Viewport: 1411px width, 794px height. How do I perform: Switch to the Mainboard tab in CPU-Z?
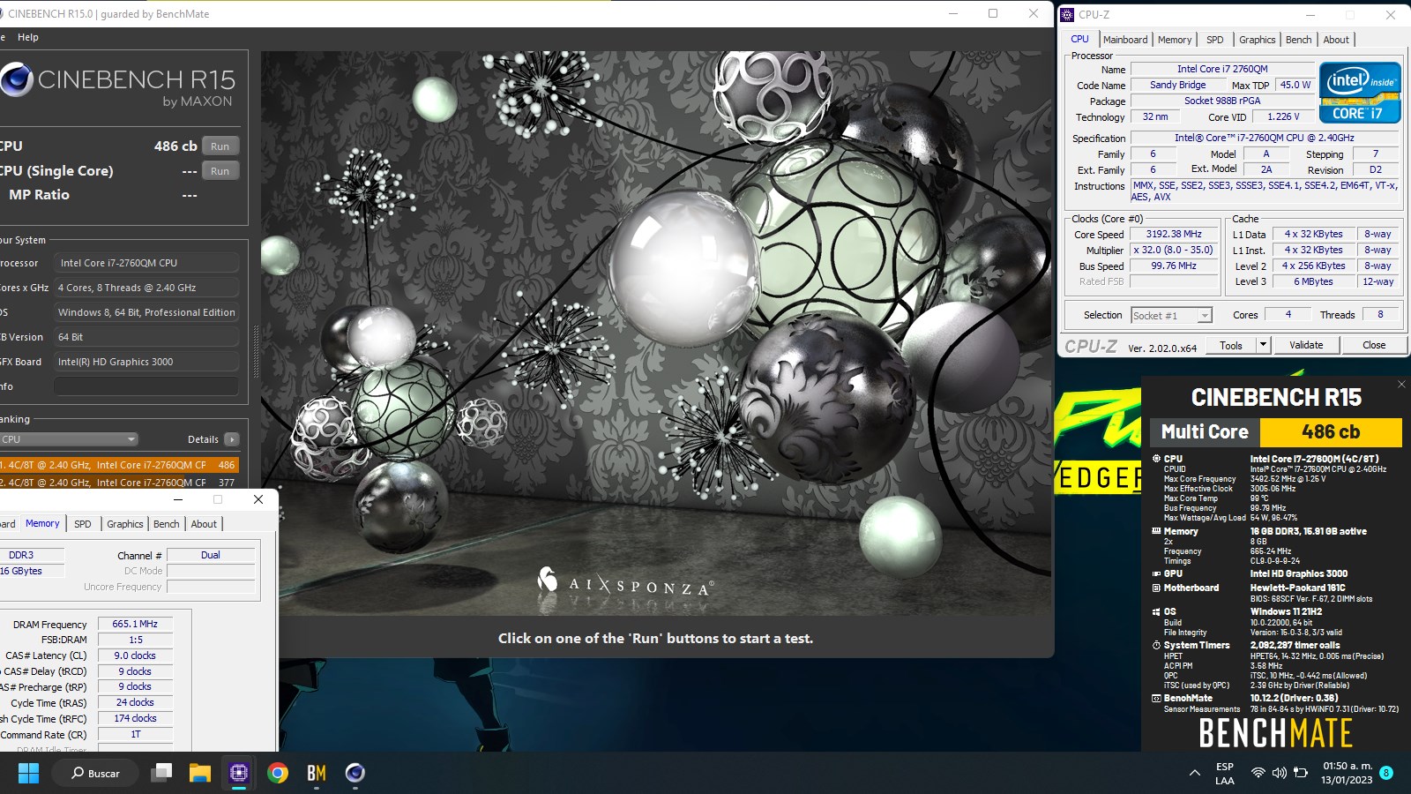point(1125,40)
